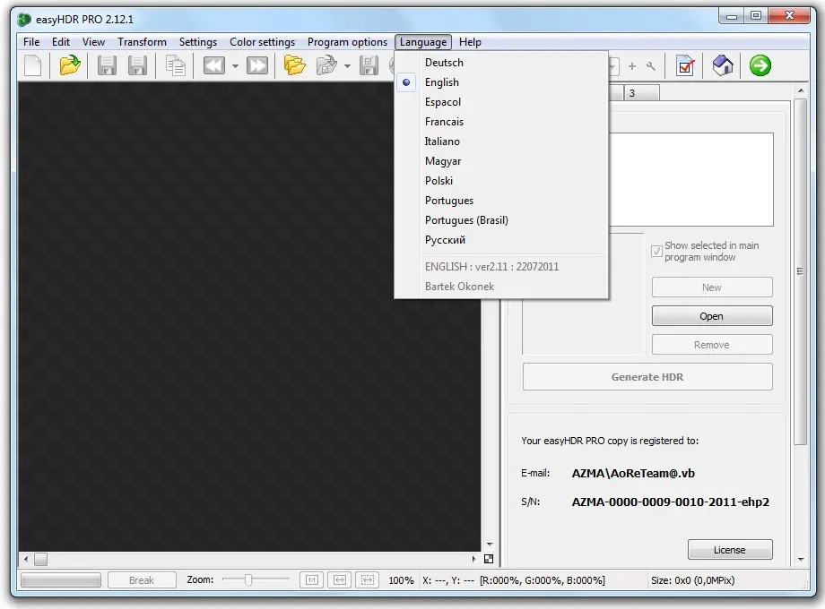Click the grey folder with arrow and checkbox icon
825x609 pixels.
tap(326, 65)
